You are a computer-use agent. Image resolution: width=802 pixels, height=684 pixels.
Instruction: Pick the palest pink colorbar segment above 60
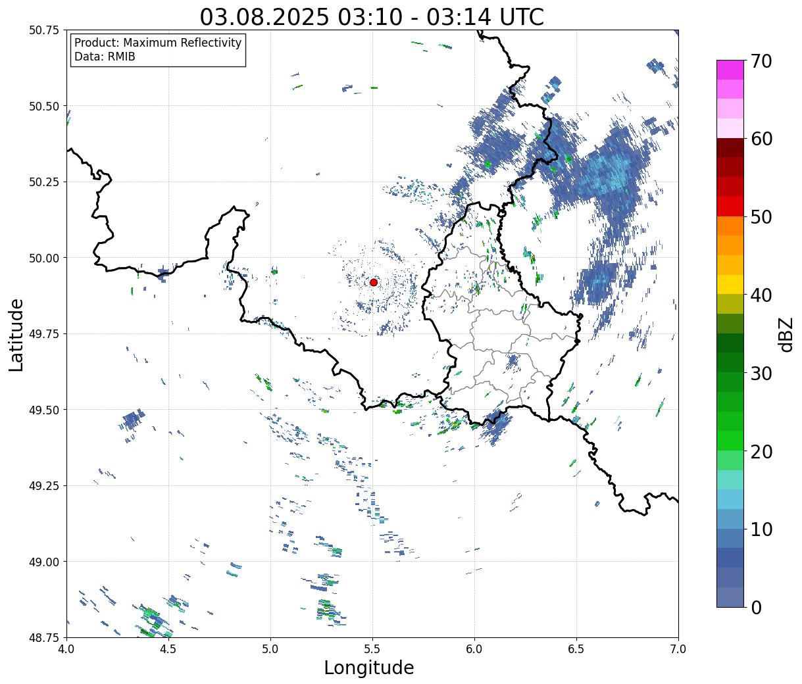730,128
